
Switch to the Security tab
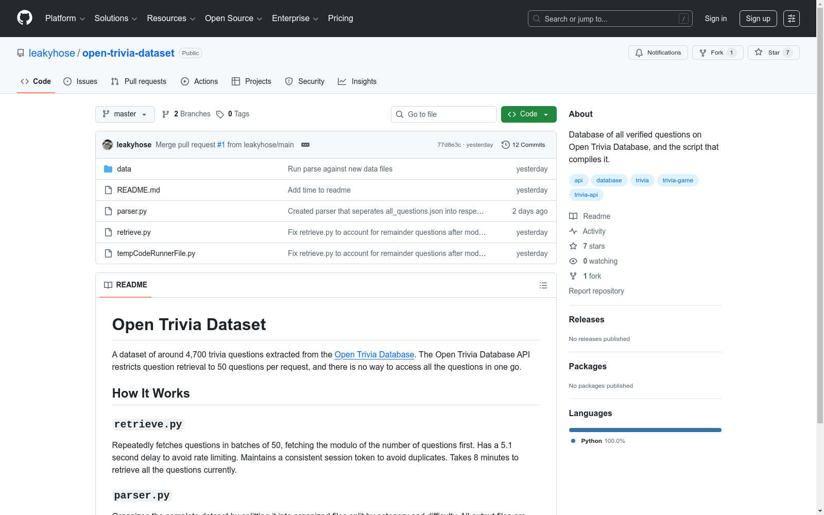point(305,81)
